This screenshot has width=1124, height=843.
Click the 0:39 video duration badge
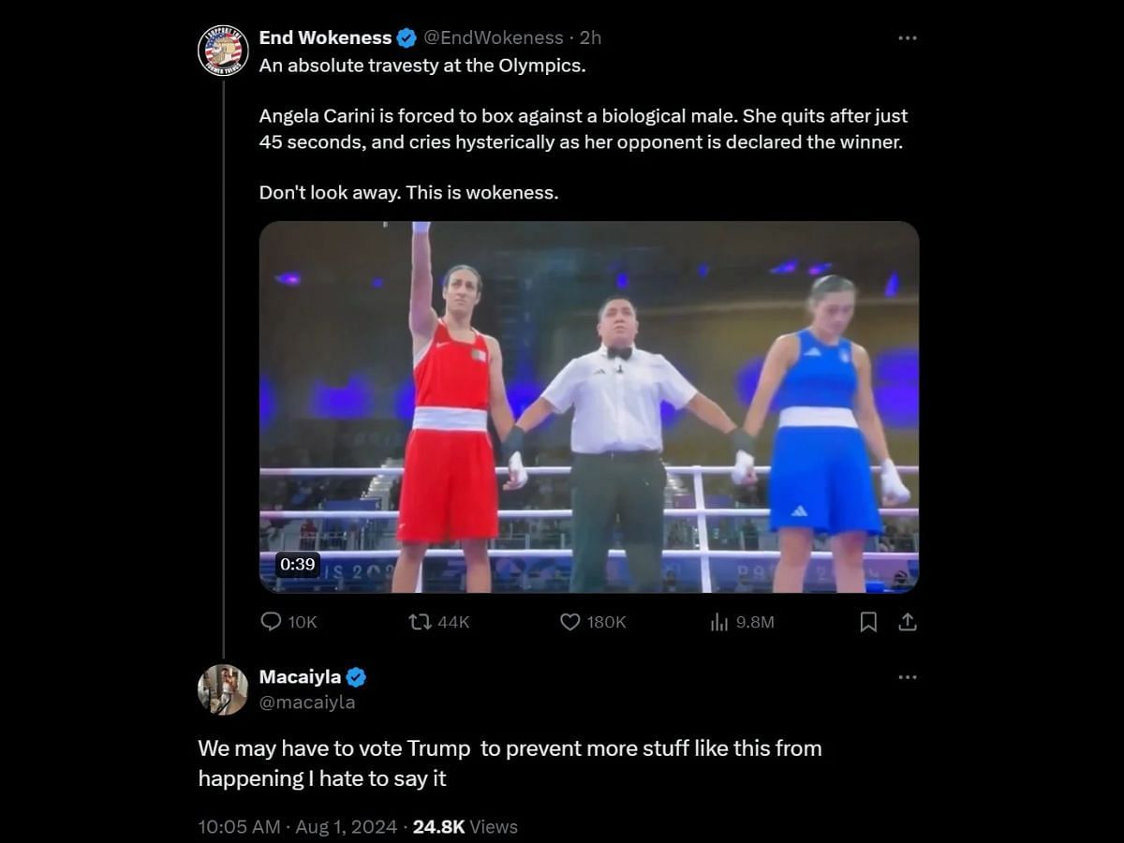298,564
